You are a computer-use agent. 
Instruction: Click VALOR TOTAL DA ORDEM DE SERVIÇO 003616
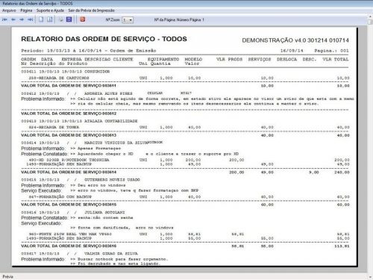(69, 246)
